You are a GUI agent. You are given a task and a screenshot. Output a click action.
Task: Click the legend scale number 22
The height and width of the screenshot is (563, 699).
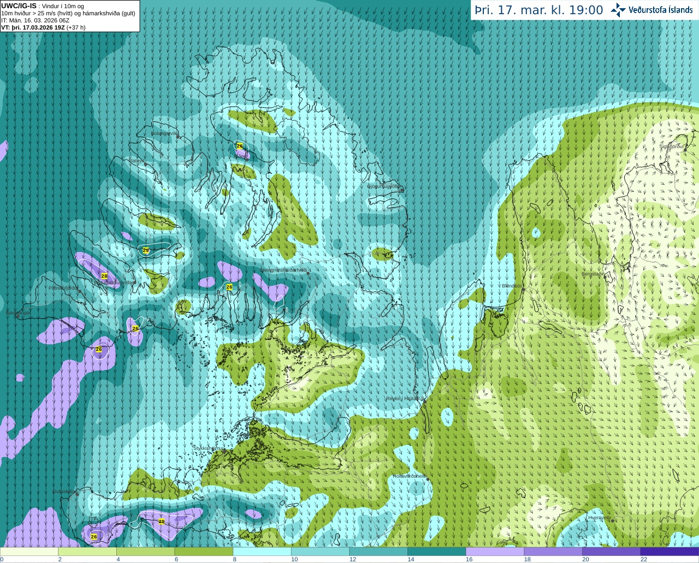pos(644,559)
